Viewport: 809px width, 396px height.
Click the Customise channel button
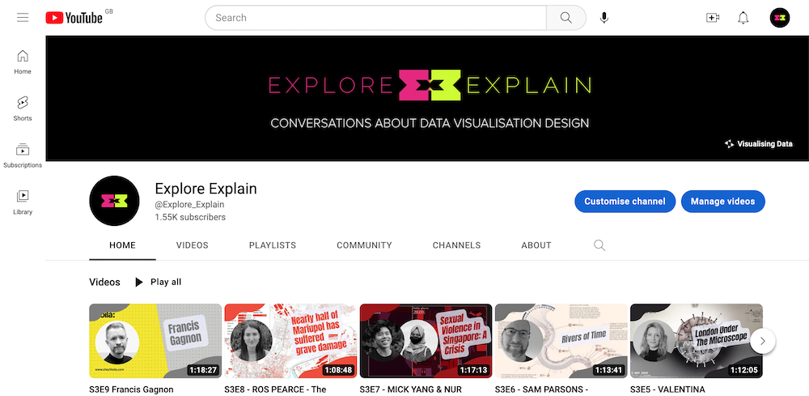(x=625, y=202)
